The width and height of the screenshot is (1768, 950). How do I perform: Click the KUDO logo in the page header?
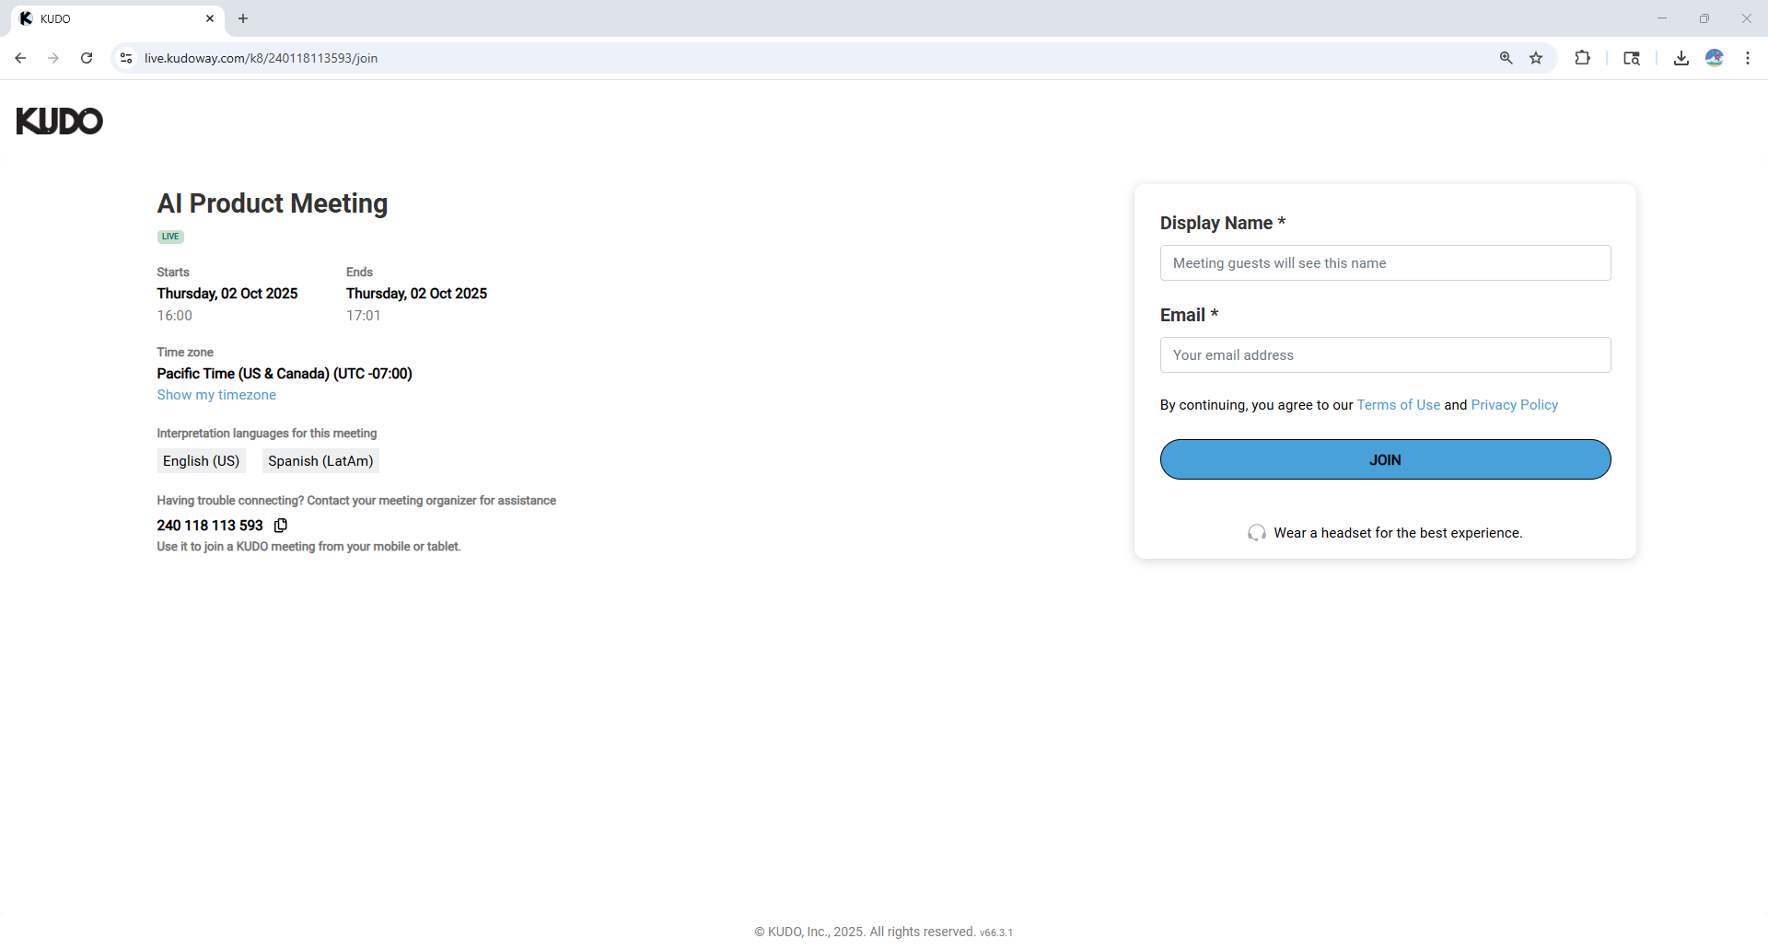59,121
